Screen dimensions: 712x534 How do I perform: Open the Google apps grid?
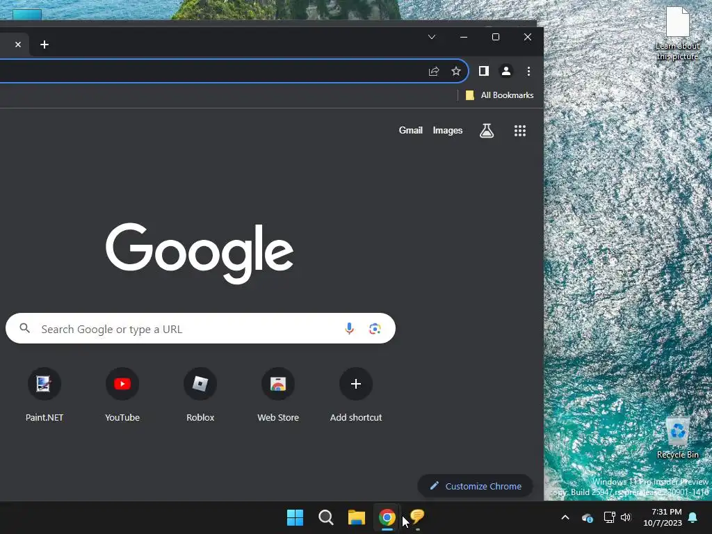pos(520,131)
